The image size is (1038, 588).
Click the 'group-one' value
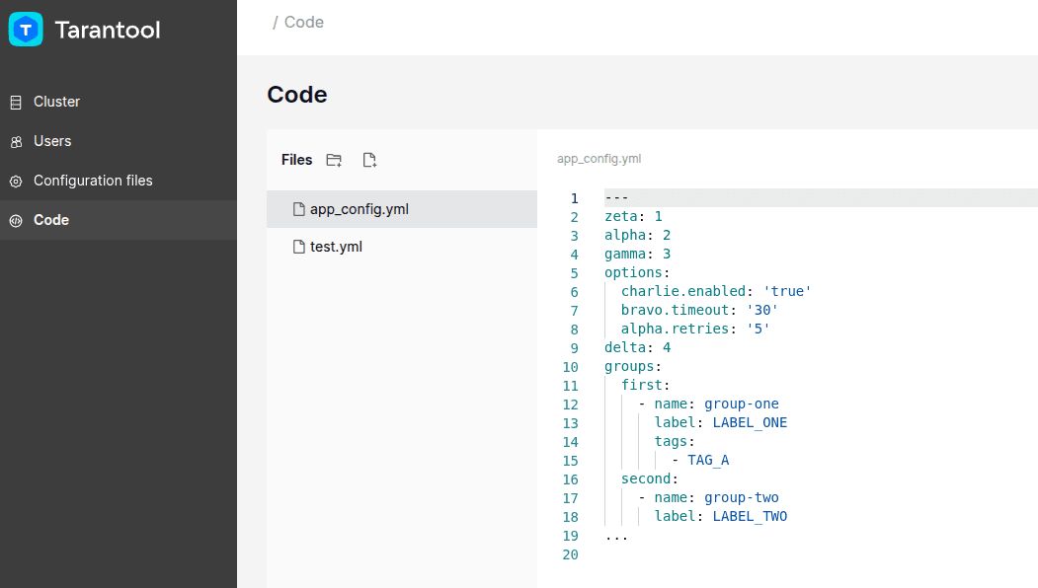coord(742,404)
